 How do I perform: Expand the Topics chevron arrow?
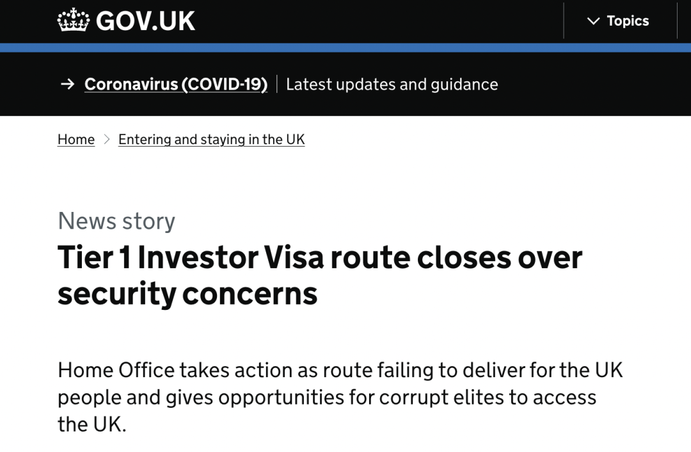point(594,20)
